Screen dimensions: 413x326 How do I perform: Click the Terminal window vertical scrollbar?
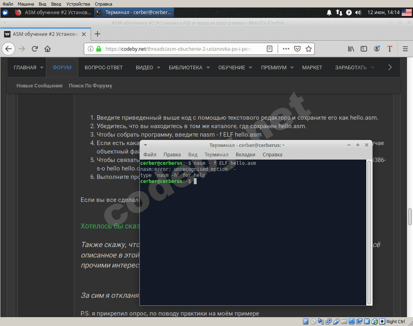coord(369,232)
